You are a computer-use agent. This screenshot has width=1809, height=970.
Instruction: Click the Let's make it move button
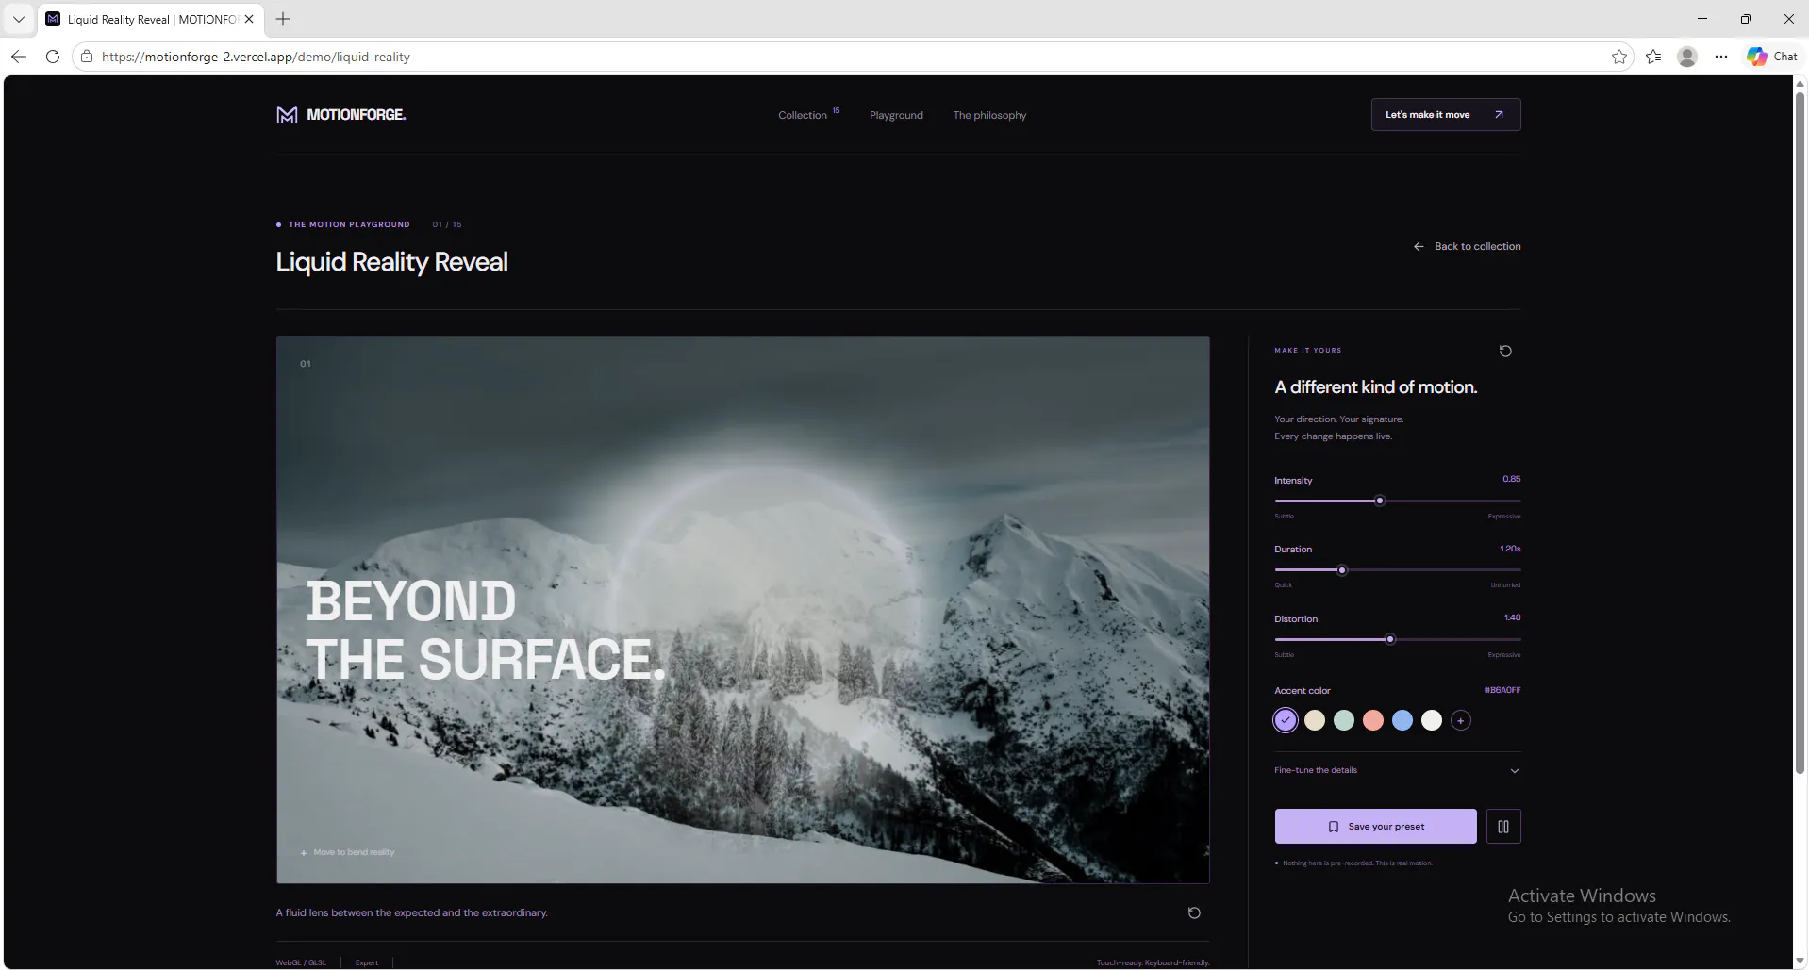(x=1446, y=115)
